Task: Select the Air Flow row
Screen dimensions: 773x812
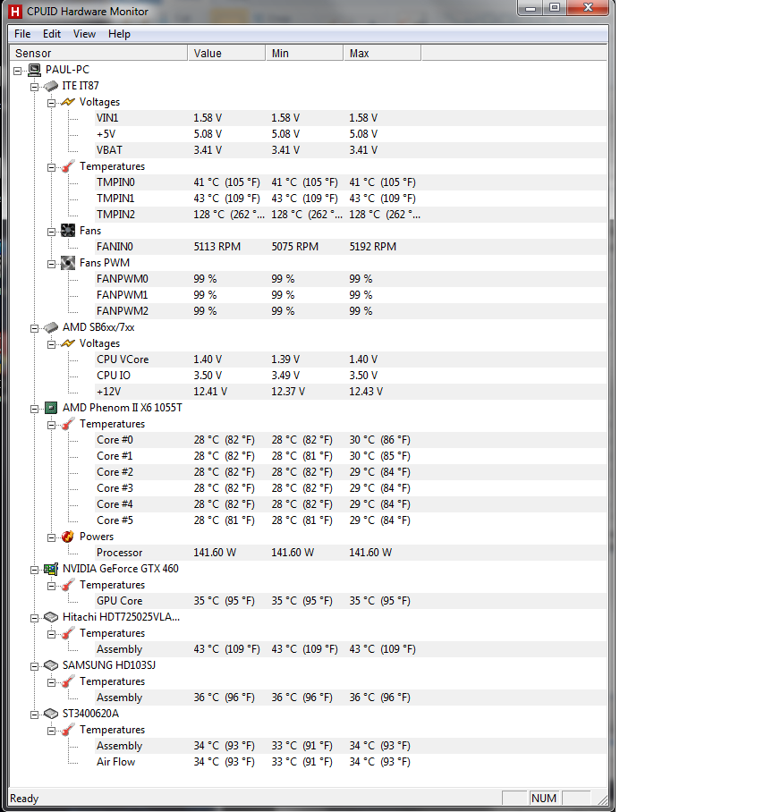Action: pos(350,762)
